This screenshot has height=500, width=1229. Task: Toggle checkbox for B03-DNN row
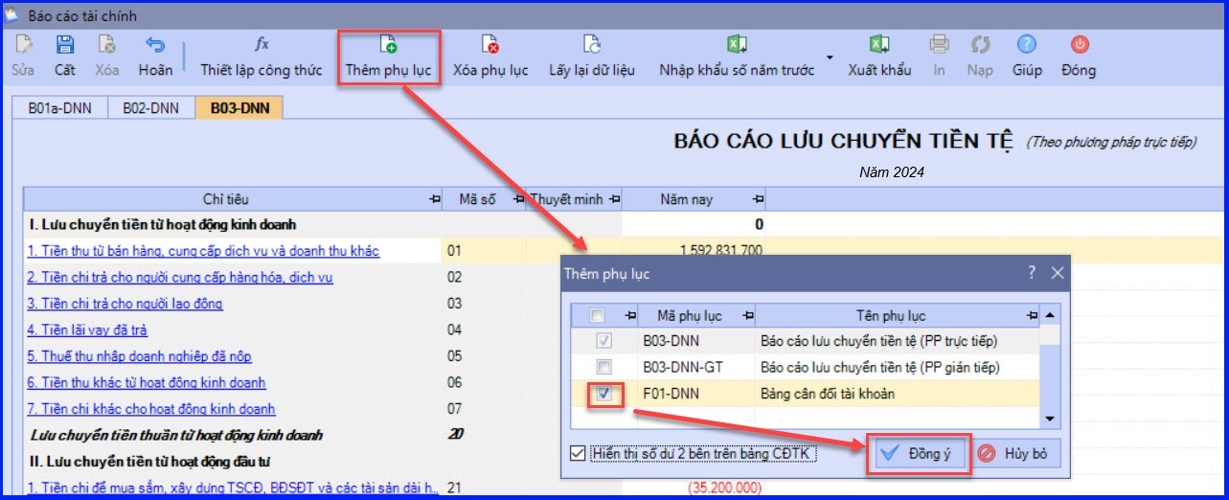click(x=603, y=340)
